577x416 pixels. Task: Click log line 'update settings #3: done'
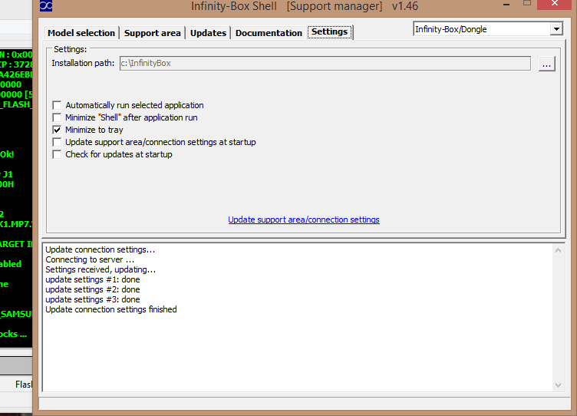tap(93, 299)
